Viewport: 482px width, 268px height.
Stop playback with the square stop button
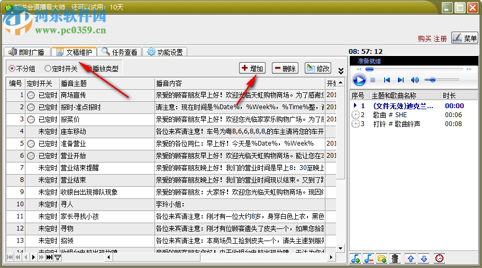tap(372, 80)
